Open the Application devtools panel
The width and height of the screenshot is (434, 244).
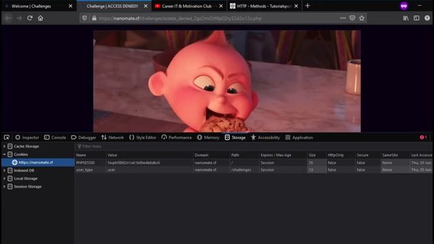[299, 138]
